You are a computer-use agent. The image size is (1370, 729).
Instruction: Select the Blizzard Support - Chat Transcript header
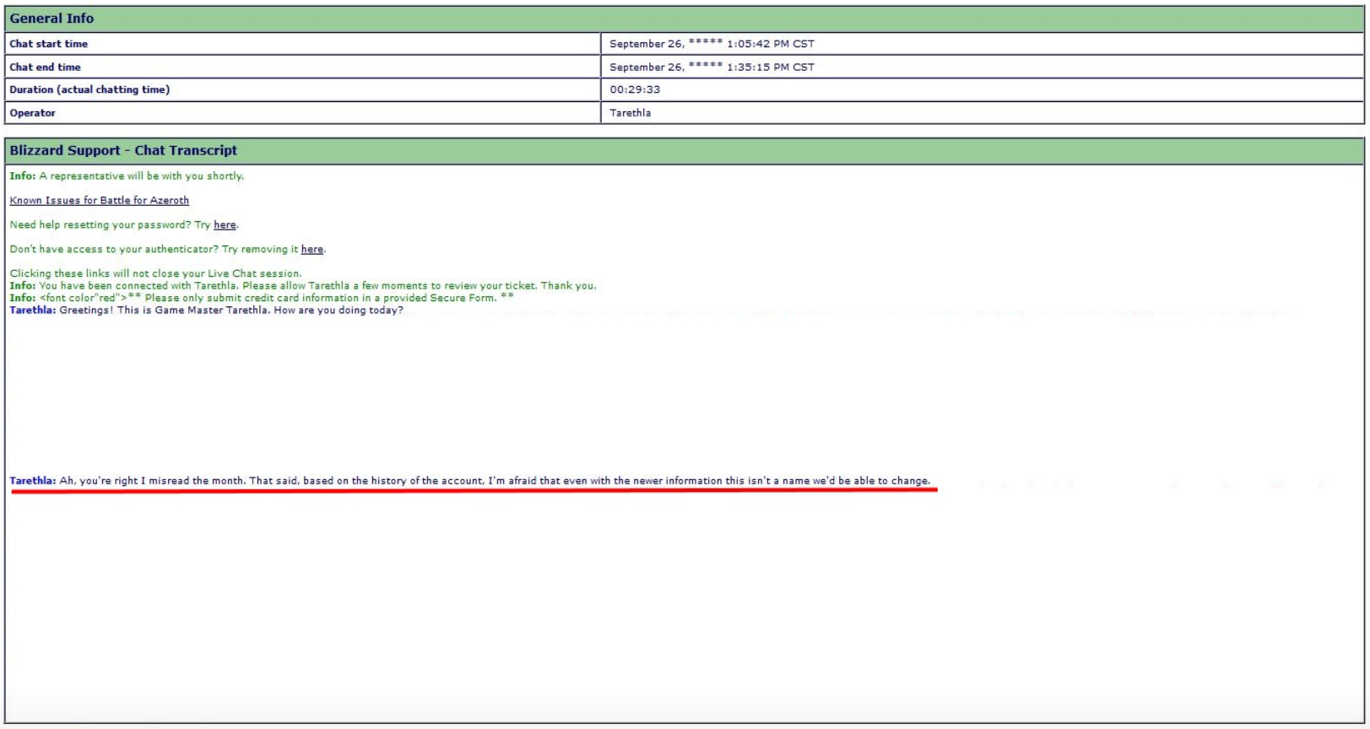pyautogui.click(x=685, y=151)
